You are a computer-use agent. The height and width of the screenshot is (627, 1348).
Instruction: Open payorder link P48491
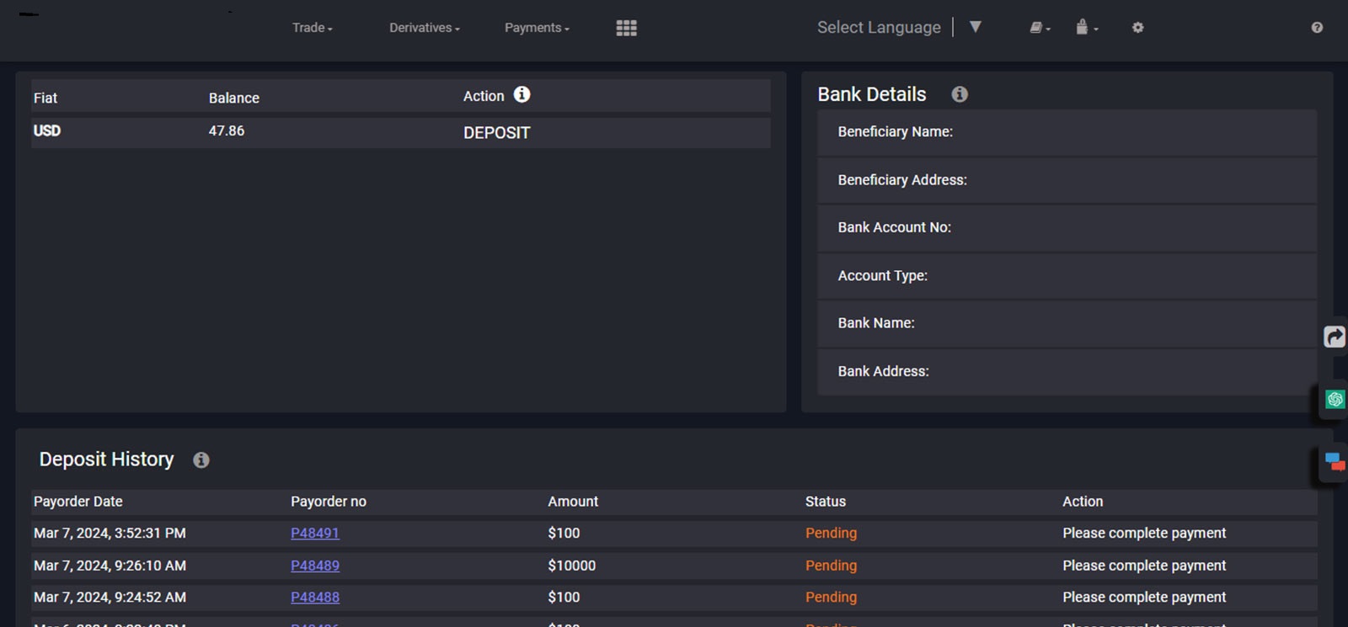coord(315,533)
